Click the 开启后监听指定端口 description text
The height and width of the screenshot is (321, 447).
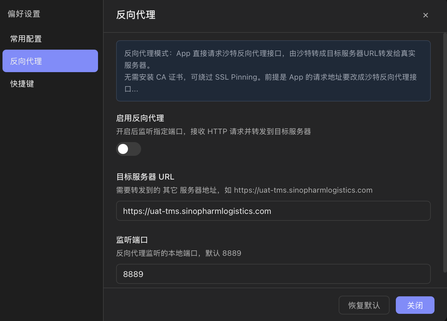point(214,131)
